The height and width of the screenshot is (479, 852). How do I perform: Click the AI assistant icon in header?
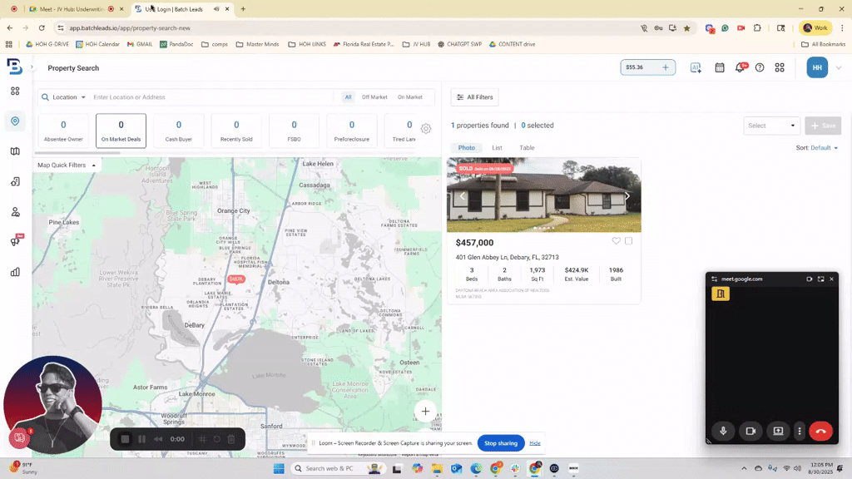(x=696, y=68)
